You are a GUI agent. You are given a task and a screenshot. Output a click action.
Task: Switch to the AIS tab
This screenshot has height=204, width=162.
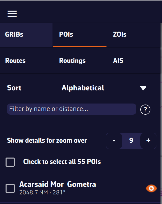click(118, 61)
